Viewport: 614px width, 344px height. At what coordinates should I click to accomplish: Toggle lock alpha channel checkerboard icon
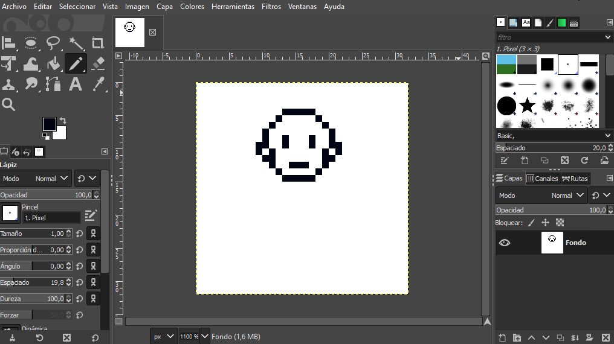click(560, 223)
